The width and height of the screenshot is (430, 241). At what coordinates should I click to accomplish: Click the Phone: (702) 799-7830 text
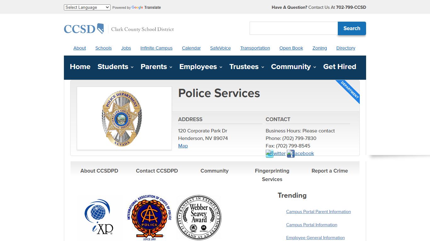pyautogui.click(x=291, y=138)
